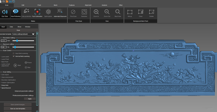
Task: Uncheck Normal field scanning
Action: pos(14,56)
